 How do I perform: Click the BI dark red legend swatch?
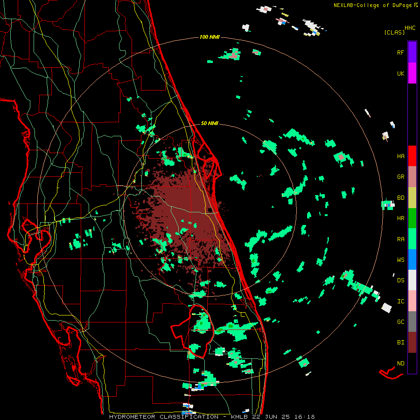point(412,343)
